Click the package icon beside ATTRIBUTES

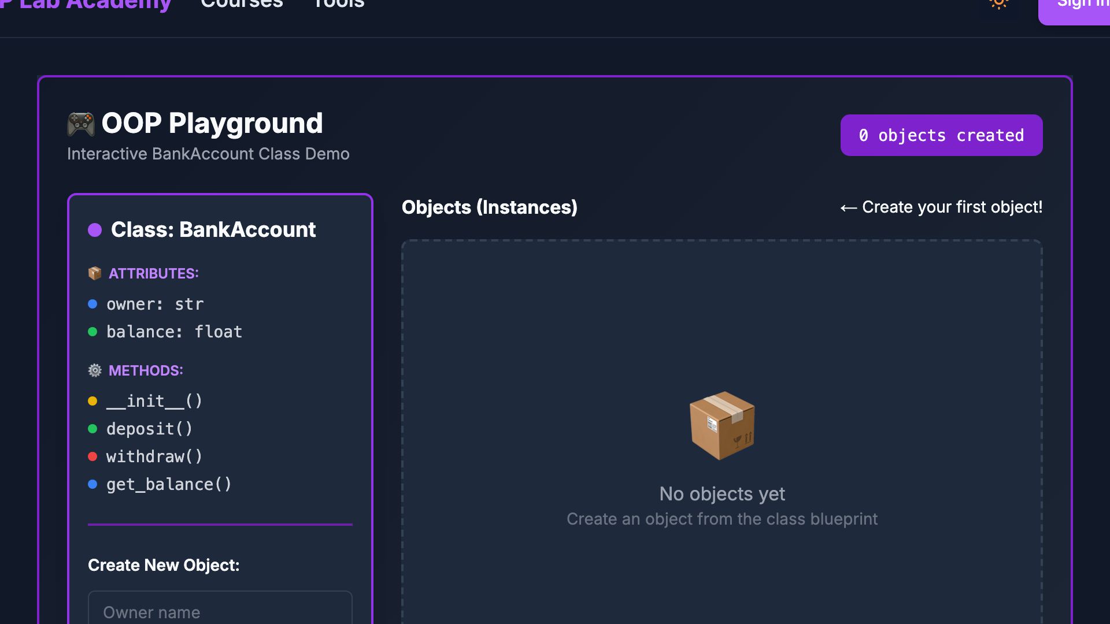pos(95,273)
